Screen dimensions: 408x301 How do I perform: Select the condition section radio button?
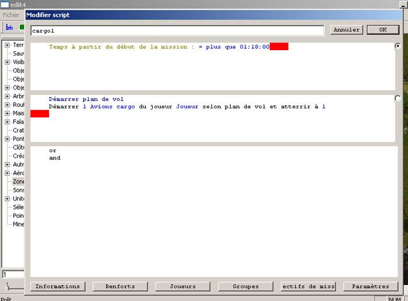click(x=398, y=46)
